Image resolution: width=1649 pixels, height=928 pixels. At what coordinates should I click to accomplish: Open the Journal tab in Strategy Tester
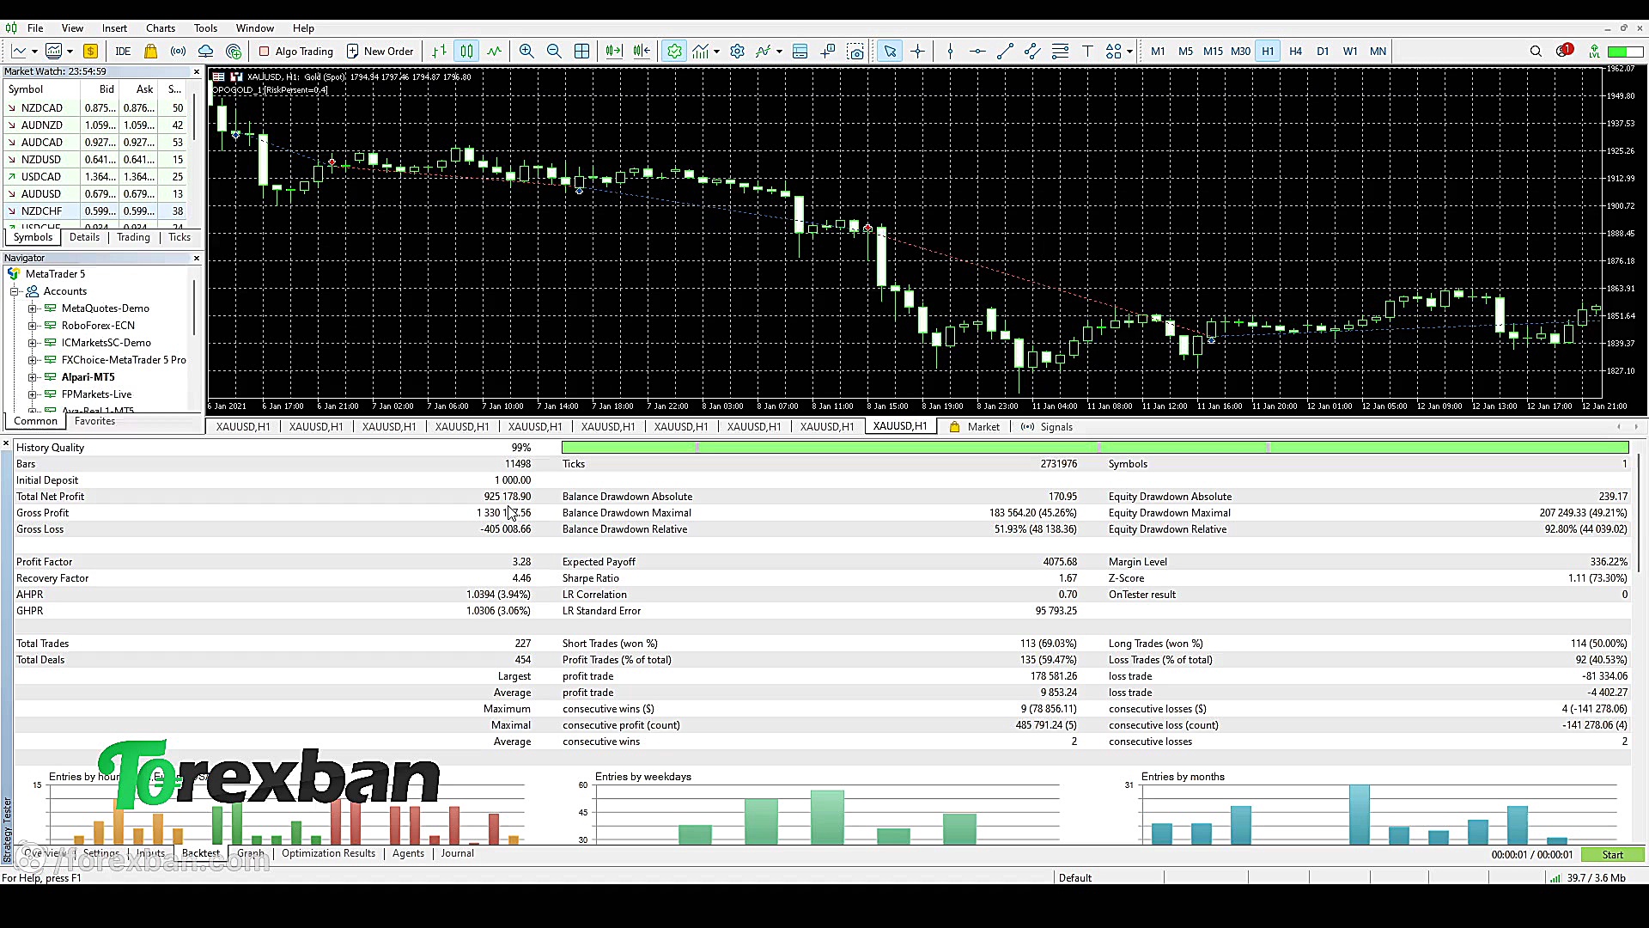click(457, 853)
